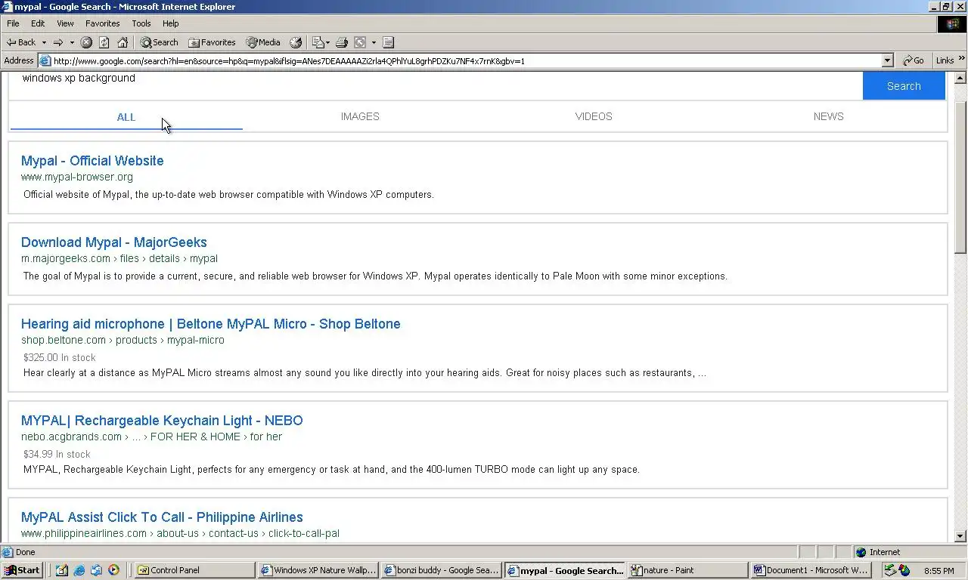Screen dimensions: 968x580
Task: Click the blue Google Search button
Action: [904, 86]
